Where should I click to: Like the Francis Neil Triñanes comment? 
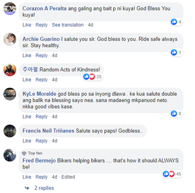27,141
